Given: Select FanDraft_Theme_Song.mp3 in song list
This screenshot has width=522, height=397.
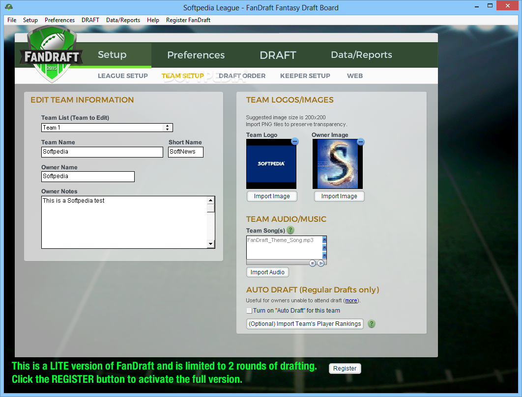Looking at the screenshot, I should point(280,240).
